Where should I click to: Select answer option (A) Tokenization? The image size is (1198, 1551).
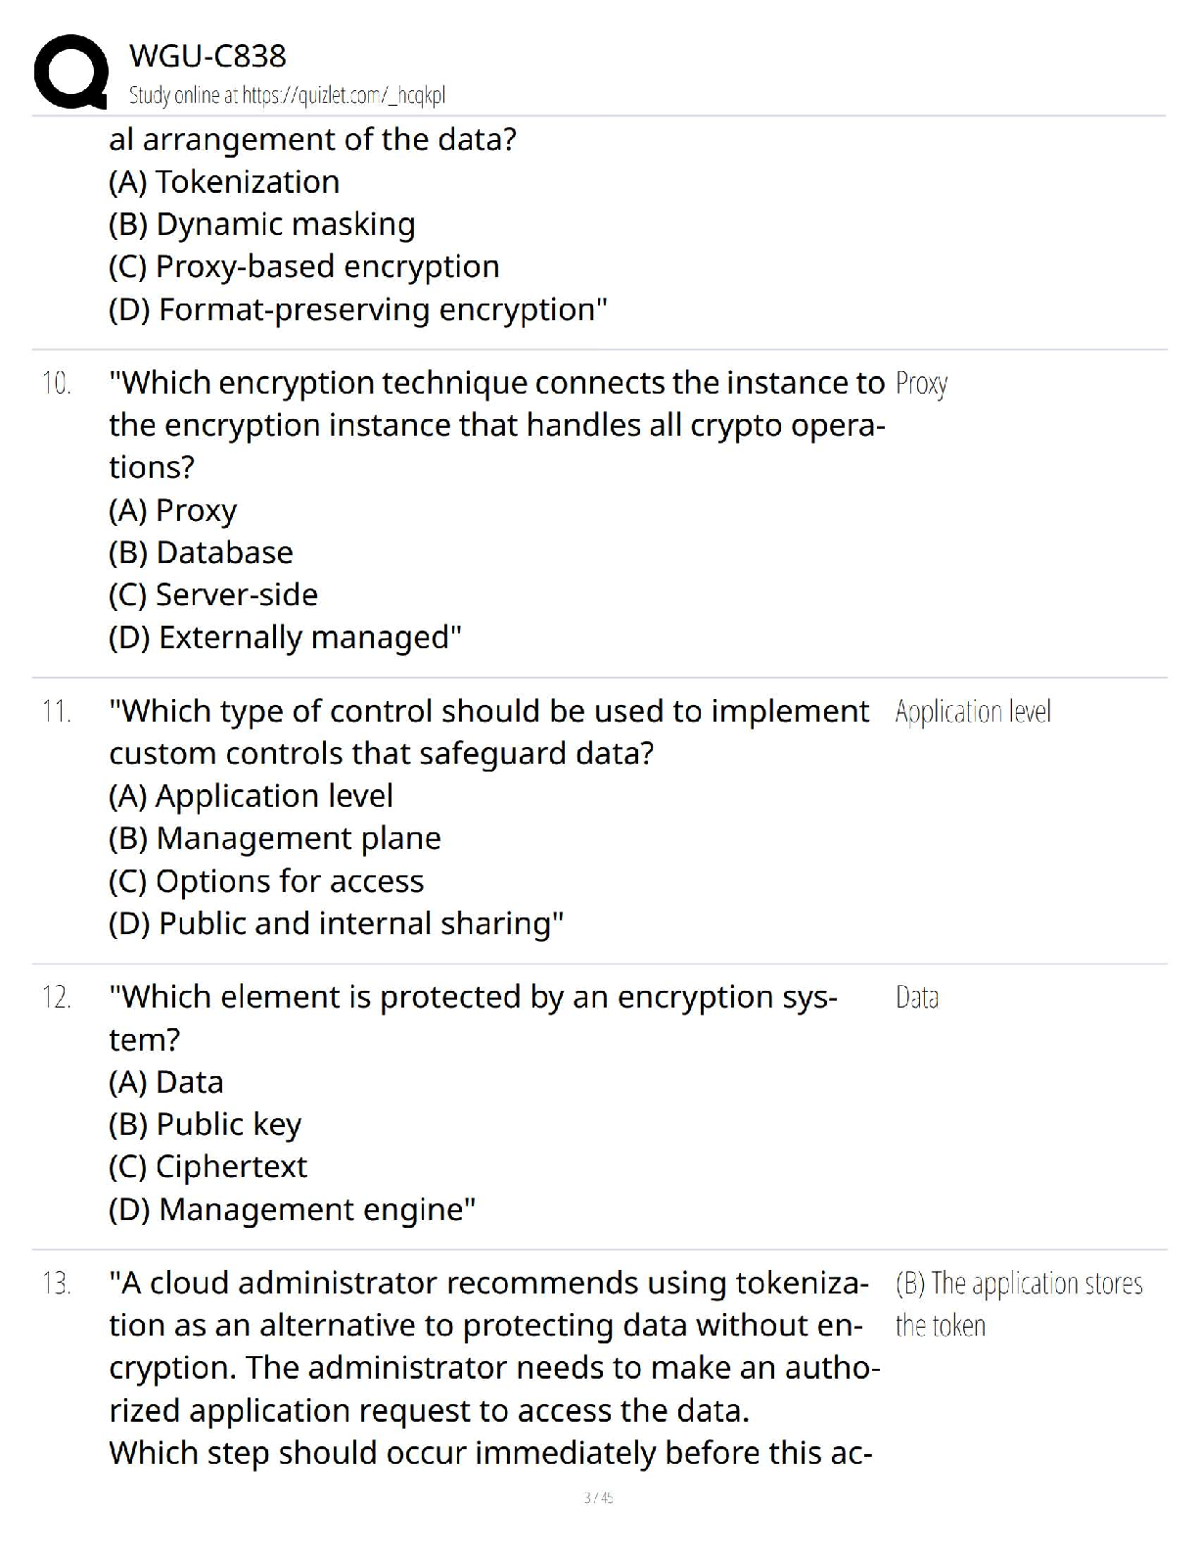coord(224,182)
